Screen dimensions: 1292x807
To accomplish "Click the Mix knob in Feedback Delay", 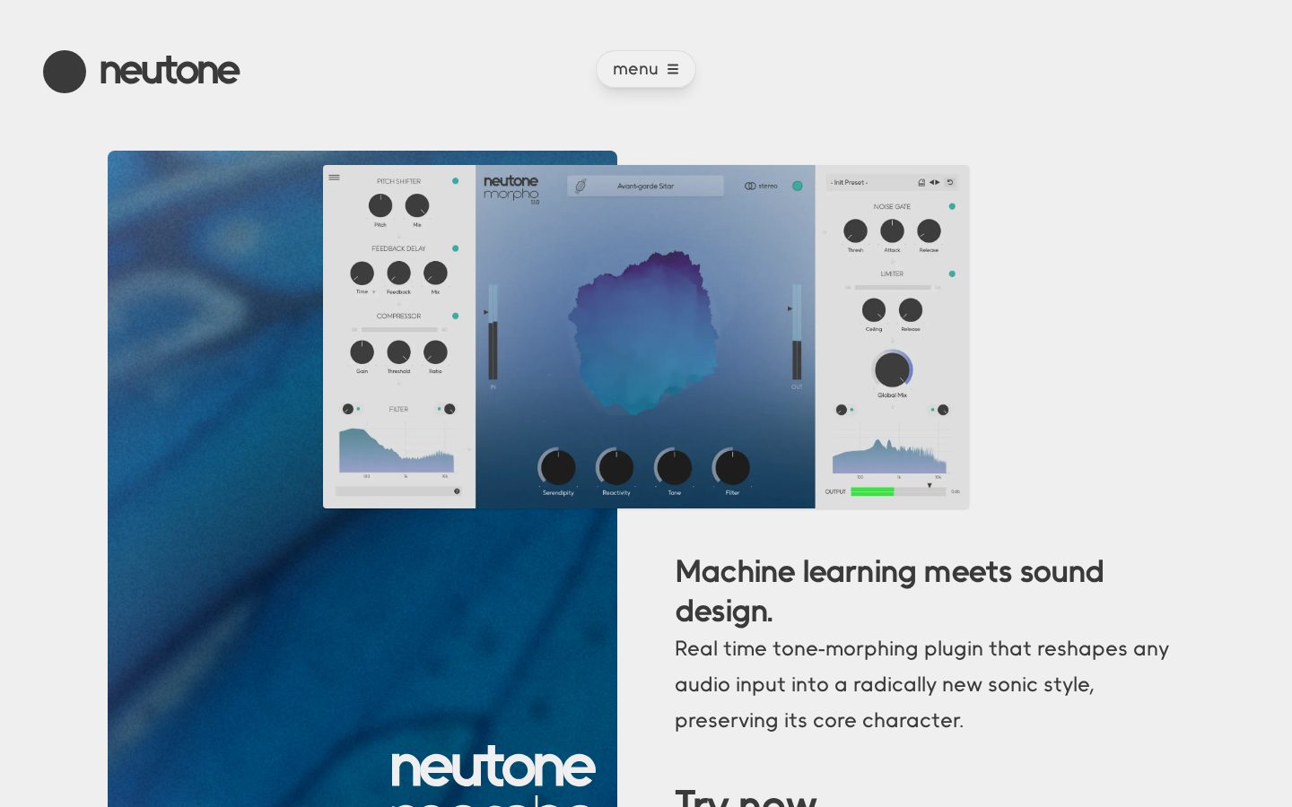I will tap(435, 273).
